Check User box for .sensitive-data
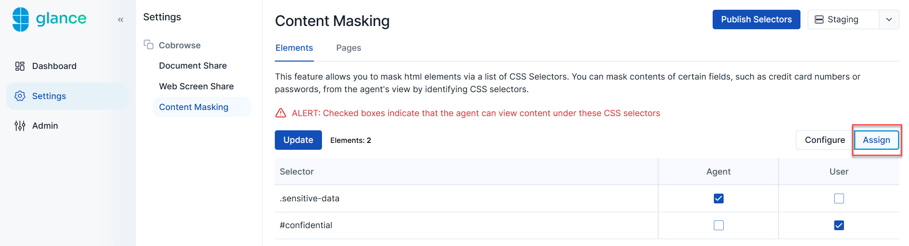 click(839, 199)
